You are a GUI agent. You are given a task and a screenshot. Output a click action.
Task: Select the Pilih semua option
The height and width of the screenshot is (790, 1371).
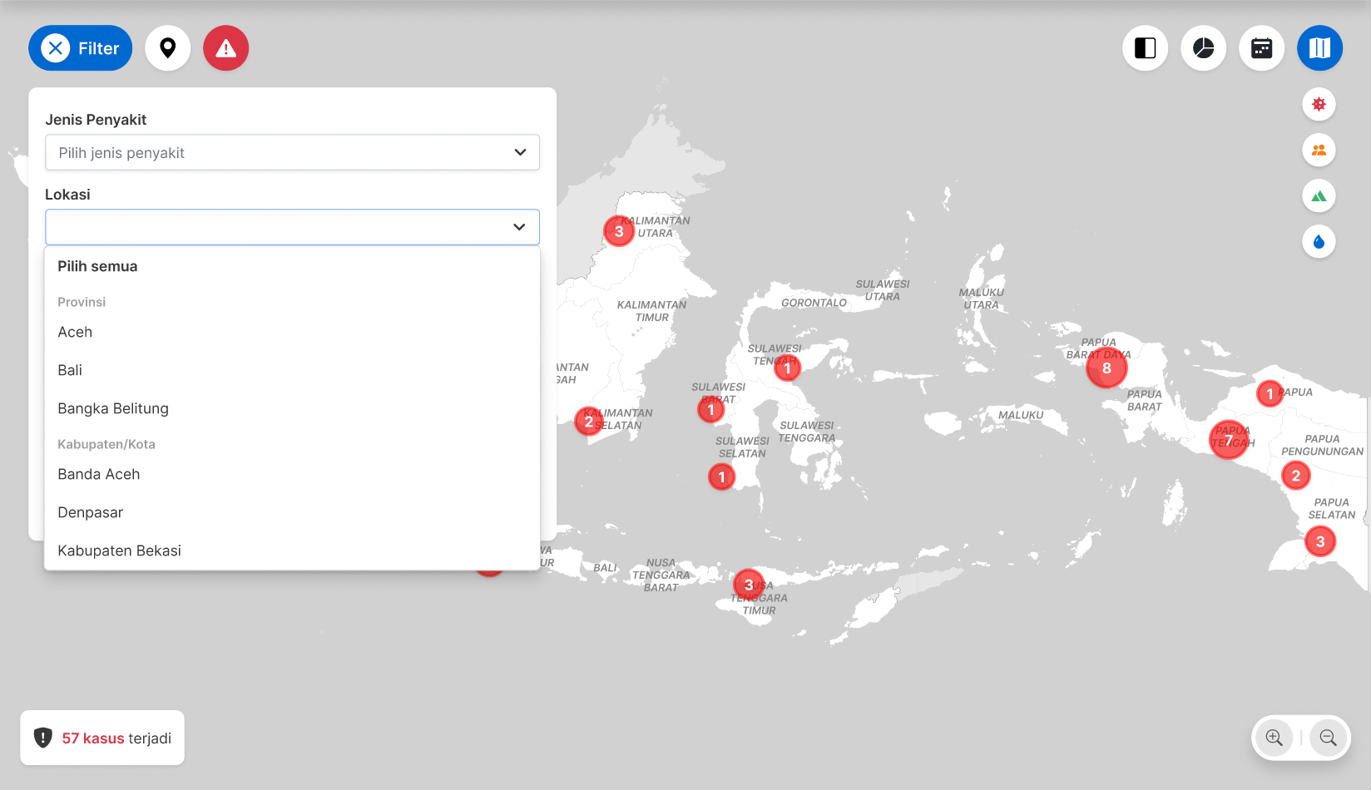tap(97, 266)
